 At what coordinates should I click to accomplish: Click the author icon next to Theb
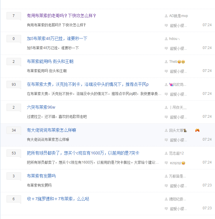pyautogui.click(x=166, y=62)
